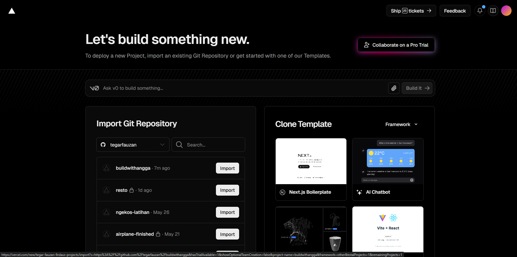
Task: Click the add-user icon on Collaborate button
Action: 367,45
